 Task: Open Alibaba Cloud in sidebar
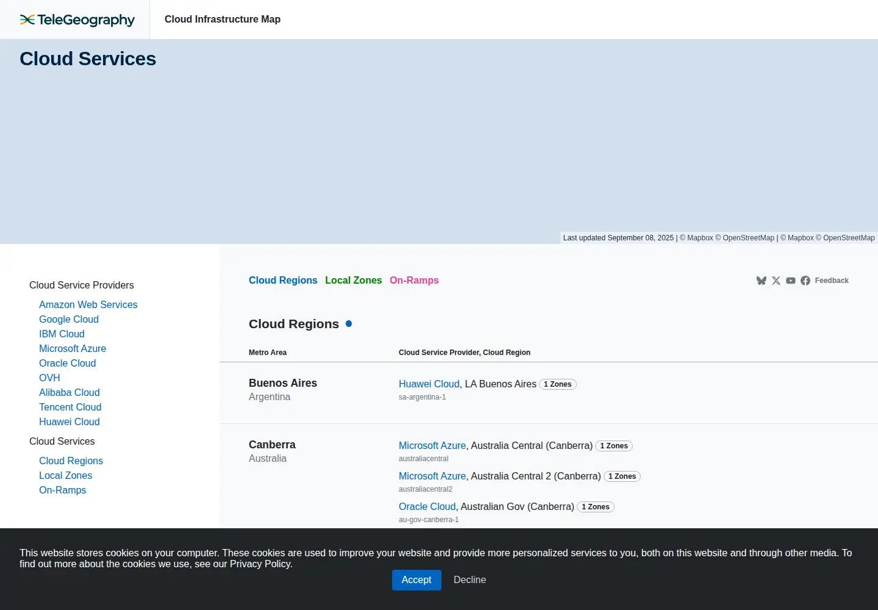pyautogui.click(x=70, y=392)
